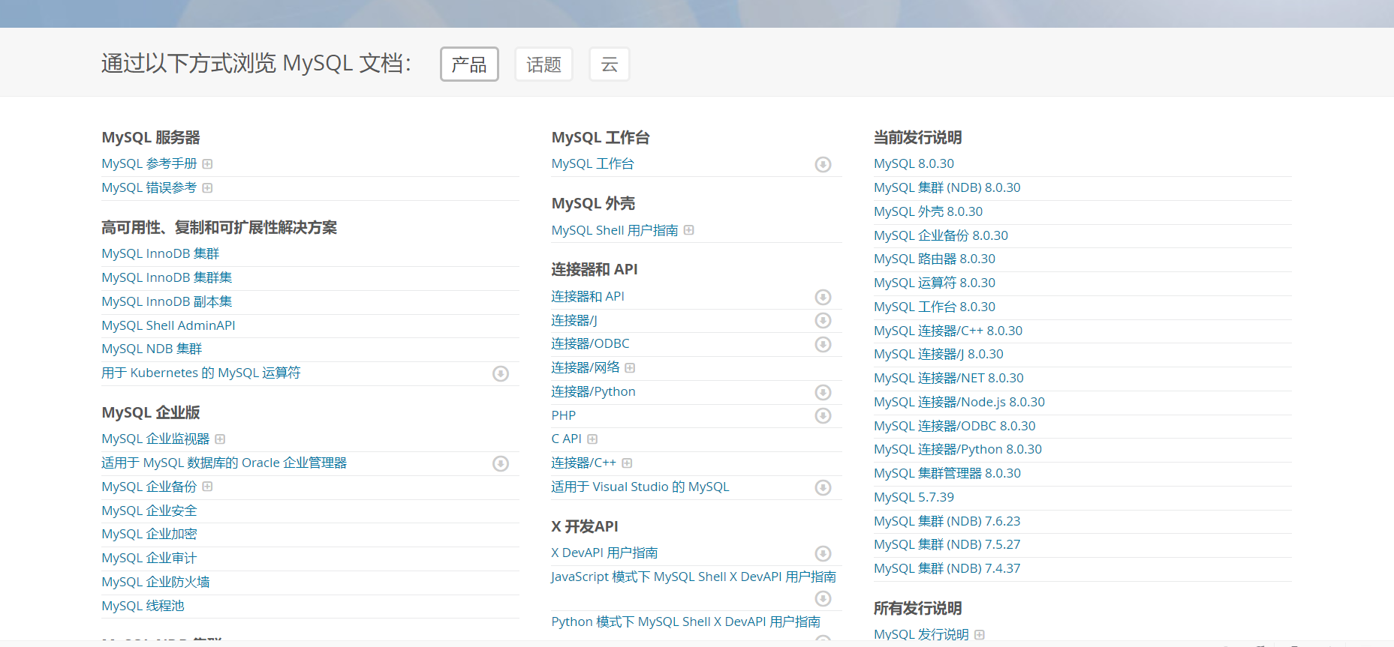Open MySQL InnoDB 集群集 link
The height and width of the screenshot is (647, 1394).
click(x=167, y=277)
